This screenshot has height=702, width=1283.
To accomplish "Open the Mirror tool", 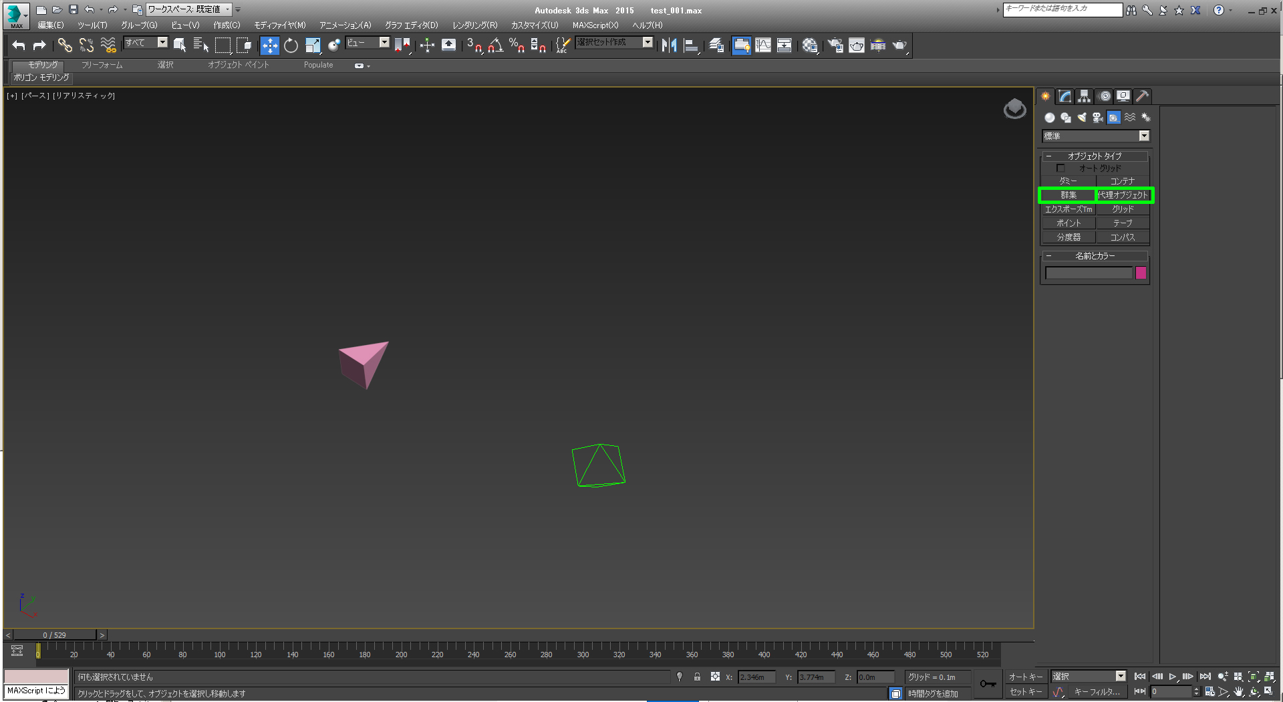I will [669, 45].
